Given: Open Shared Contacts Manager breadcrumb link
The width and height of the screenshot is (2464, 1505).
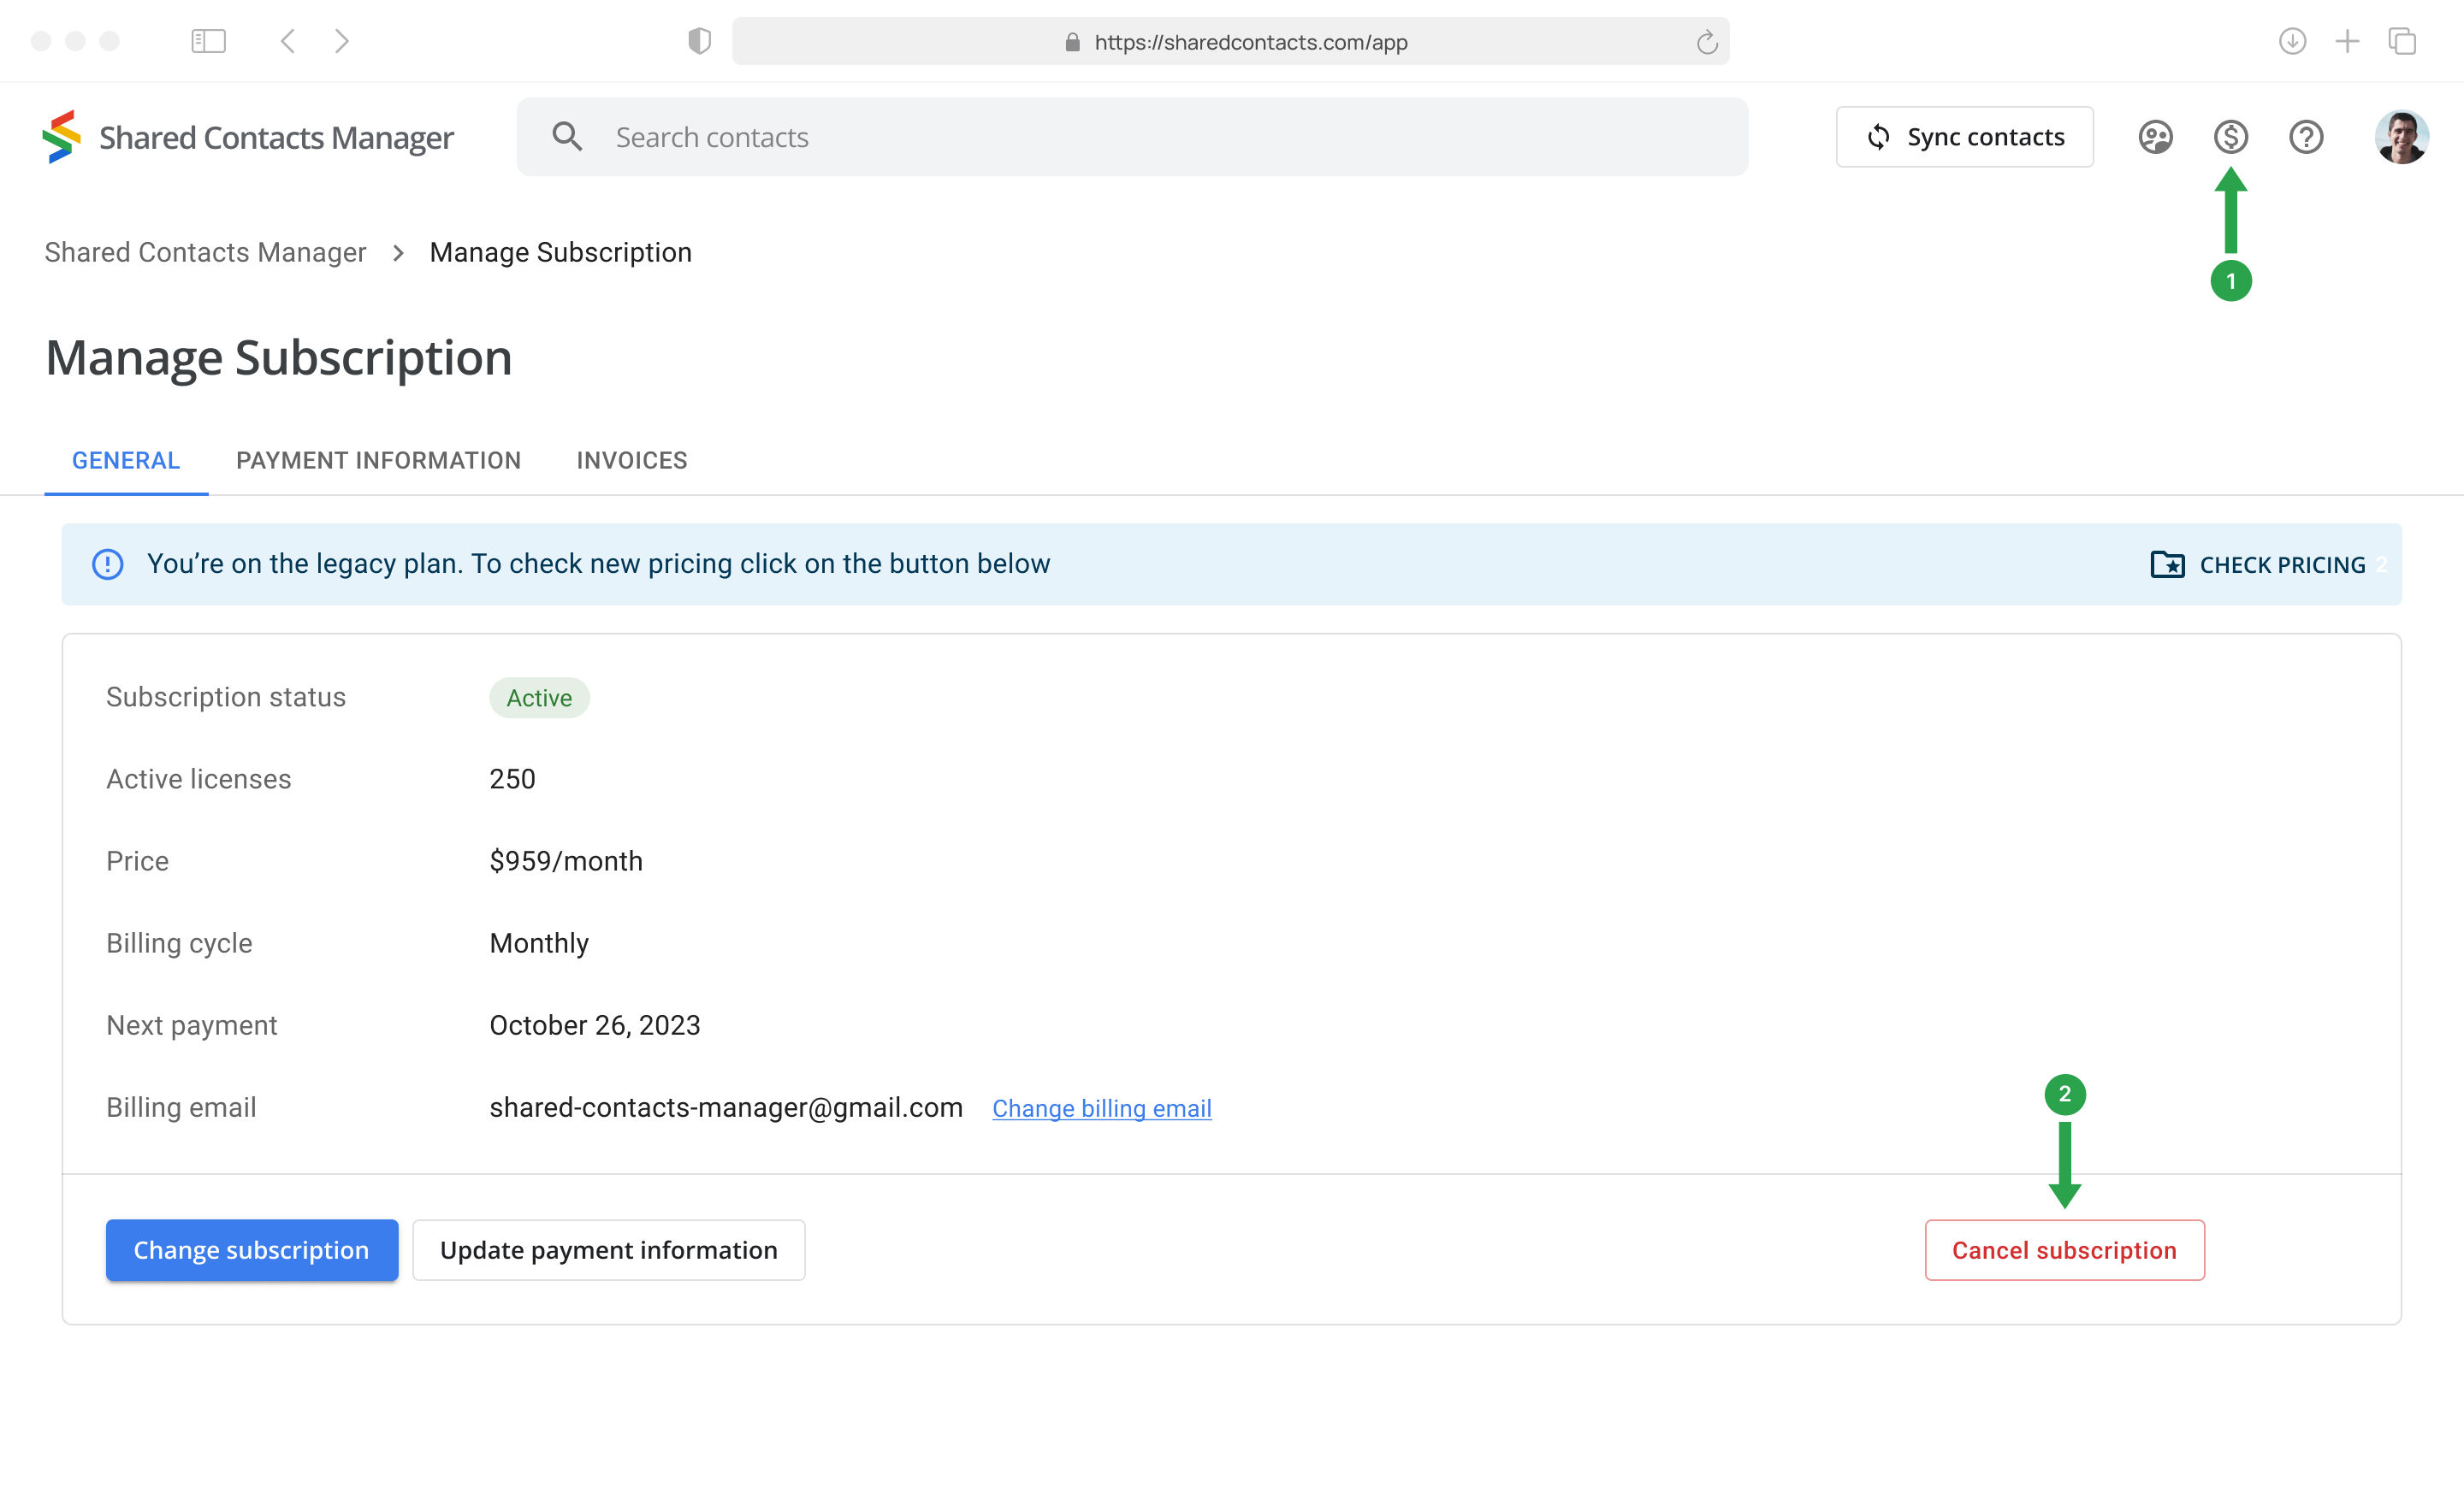Looking at the screenshot, I should tap(205, 252).
